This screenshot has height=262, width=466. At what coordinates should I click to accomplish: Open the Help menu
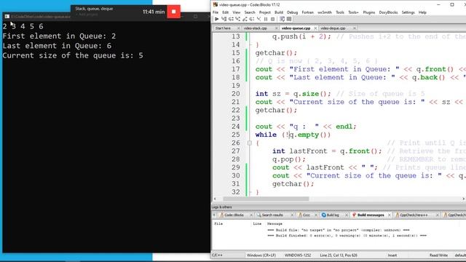click(x=422, y=12)
